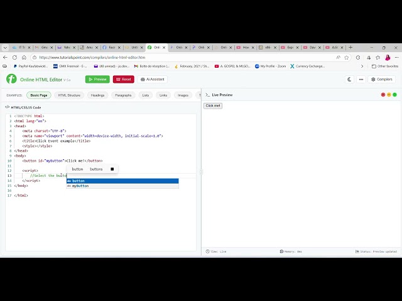This screenshot has height=301, width=402.
Task: Click the red dot in Live Preview header
Action: coord(383,95)
